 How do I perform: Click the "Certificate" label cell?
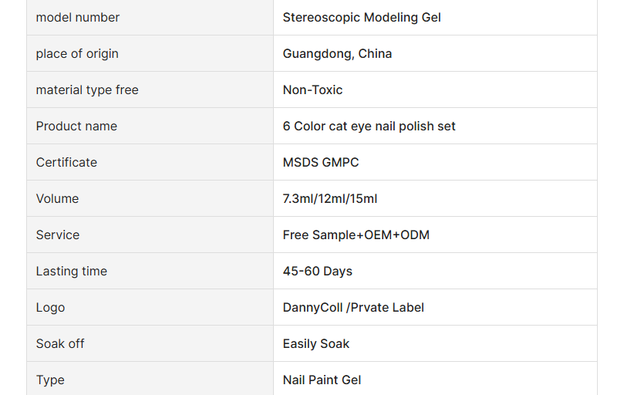150,162
